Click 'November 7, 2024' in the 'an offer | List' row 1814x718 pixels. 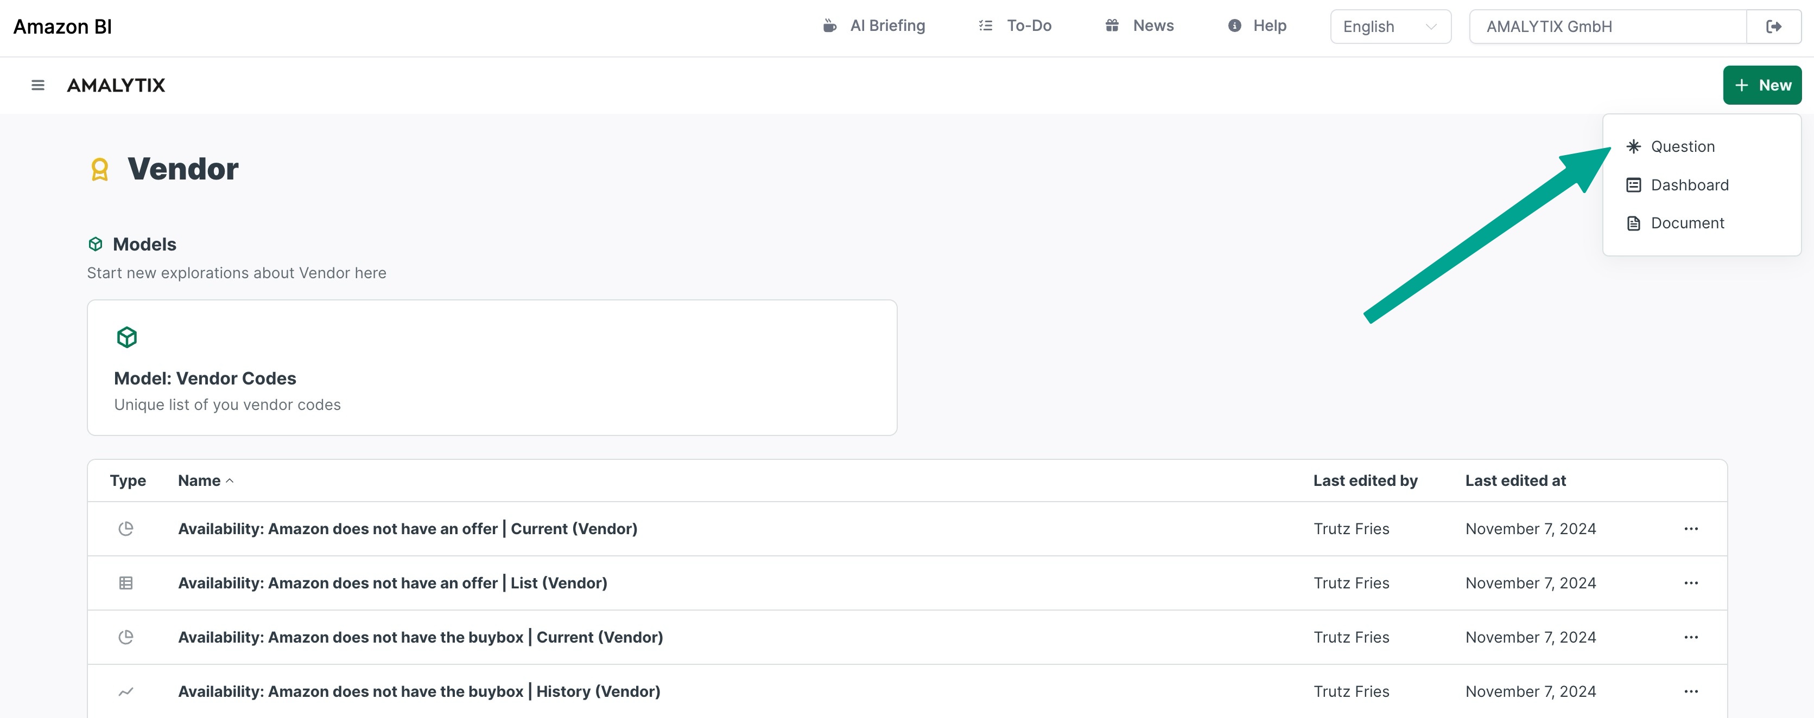point(1531,583)
